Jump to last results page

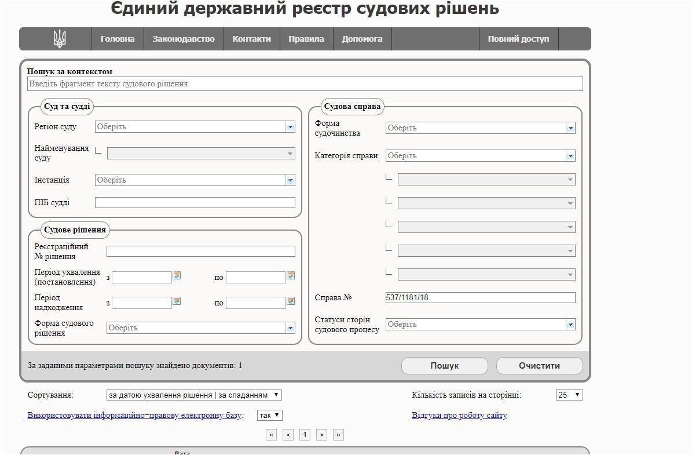click(339, 435)
